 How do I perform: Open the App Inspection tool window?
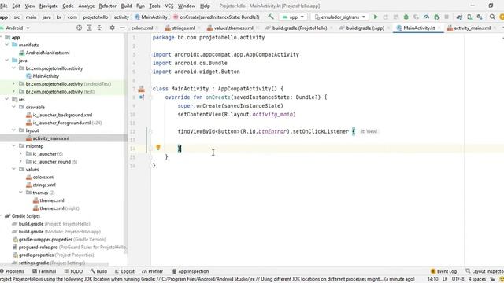pyautogui.click(x=191, y=271)
